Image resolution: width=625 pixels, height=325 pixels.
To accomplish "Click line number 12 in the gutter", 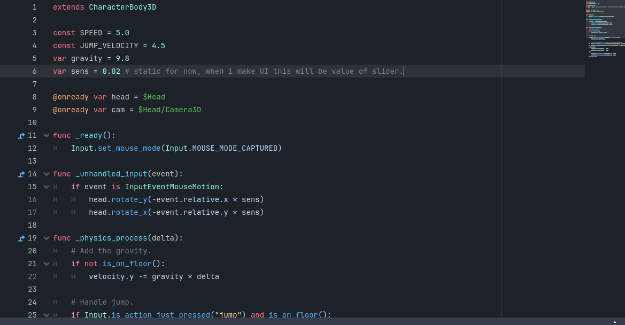I will click(x=32, y=148).
